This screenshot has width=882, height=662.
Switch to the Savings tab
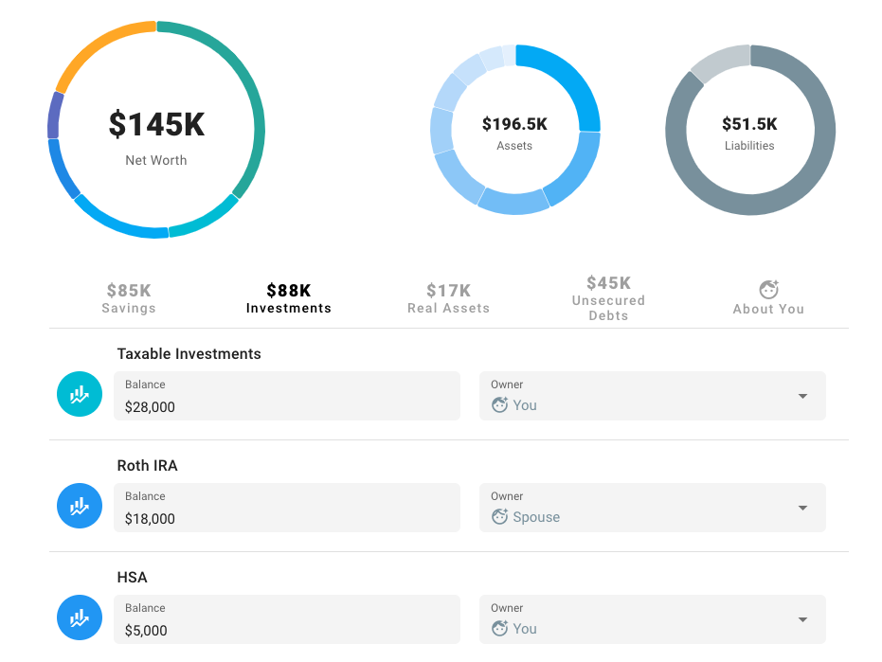128,298
